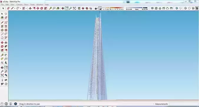This screenshot has width=199, height=107.
Task: Open the Window menu
Action: click(x=40, y=5)
